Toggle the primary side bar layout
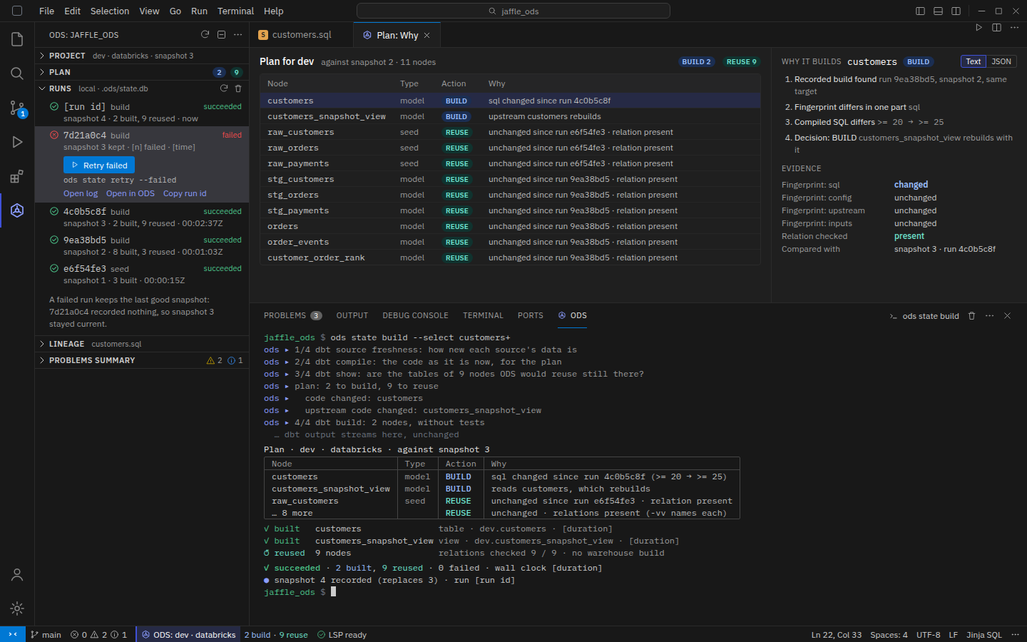The height and width of the screenshot is (642, 1027). (x=920, y=11)
